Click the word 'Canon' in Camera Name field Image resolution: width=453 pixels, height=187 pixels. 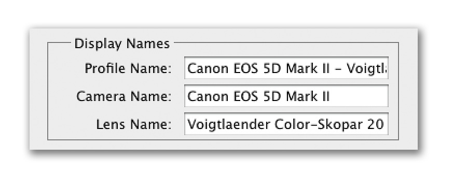pyautogui.click(x=206, y=96)
